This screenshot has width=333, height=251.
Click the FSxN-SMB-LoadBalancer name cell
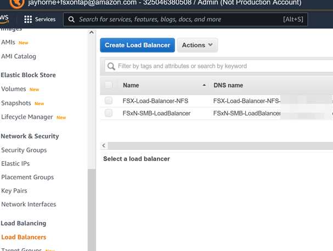pyautogui.click(x=156, y=113)
